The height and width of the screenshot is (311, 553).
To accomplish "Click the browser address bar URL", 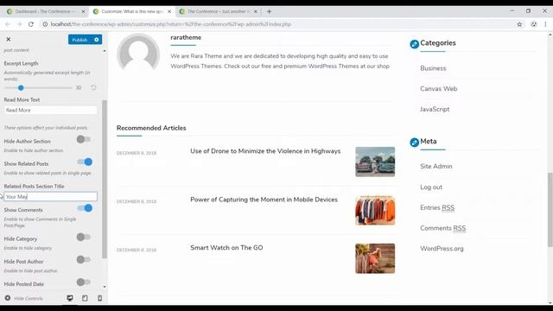I will (171, 24).
